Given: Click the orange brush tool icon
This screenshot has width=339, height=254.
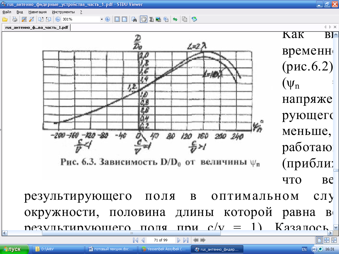Looking at the screenshot, I should (x=31, y=20).
